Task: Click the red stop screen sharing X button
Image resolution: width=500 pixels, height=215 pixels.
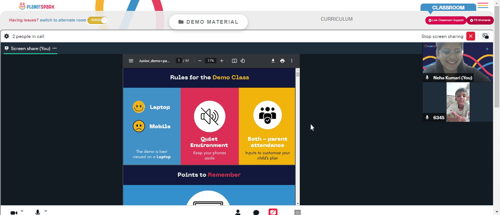Action: (x=470, y=36)
